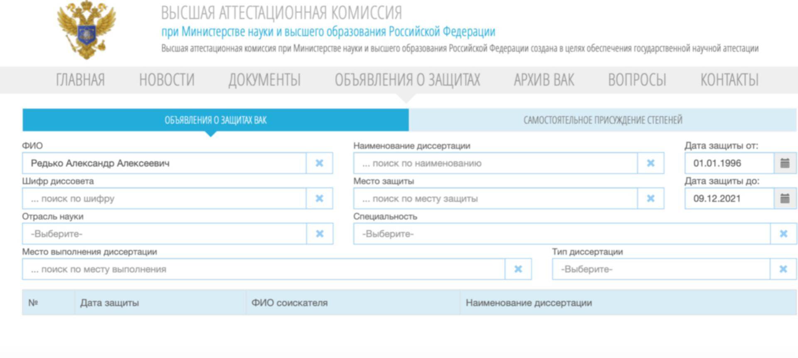
Task: Clear the Место защиты field X icon
Action: [650, 199]
